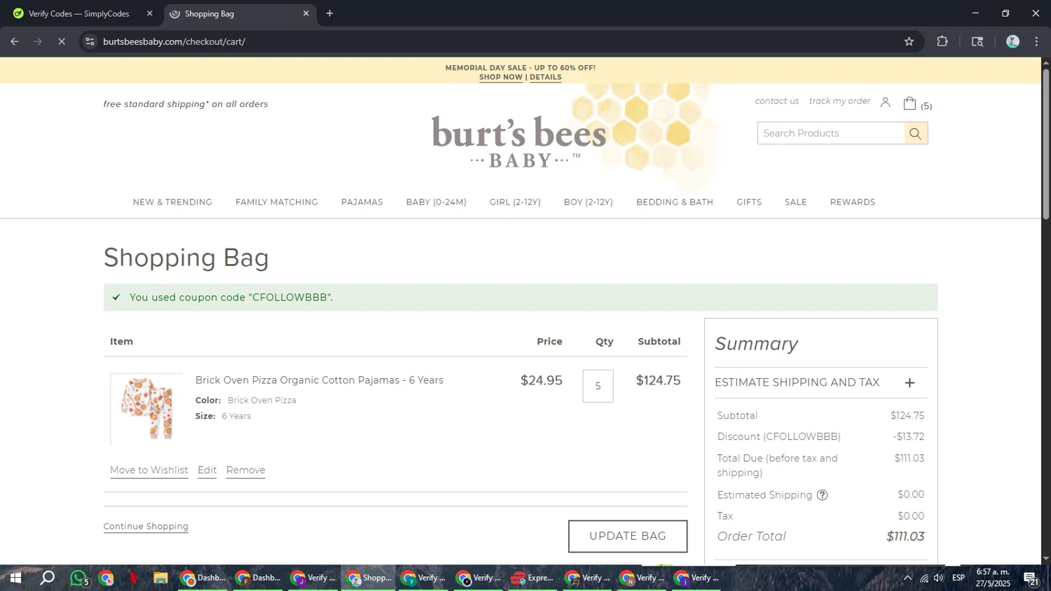The width and height of the screenshot is (1051, 591).
Task: Open the Chrome side panel icon
Action: [x=977, y=42]
